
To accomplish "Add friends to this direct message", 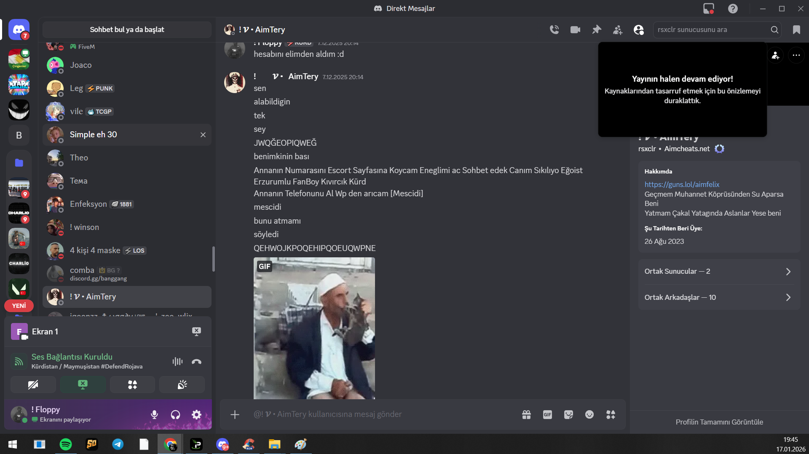I will point(618,29).
